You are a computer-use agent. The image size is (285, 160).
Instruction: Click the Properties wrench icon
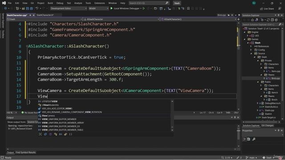pyautogui.click(x=254, y=139)
